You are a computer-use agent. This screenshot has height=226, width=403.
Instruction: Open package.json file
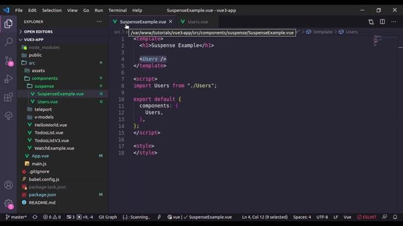click(x=63, y=195)
